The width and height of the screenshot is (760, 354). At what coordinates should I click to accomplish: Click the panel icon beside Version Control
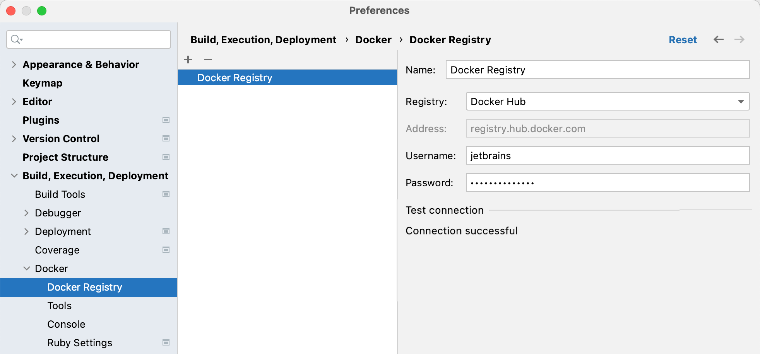pos(166,138)
